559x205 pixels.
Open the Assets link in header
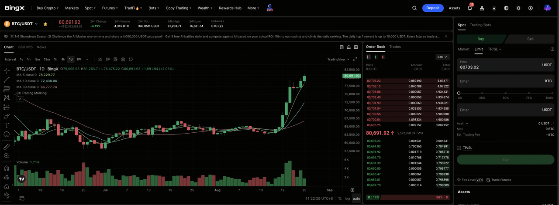click(x=454, y=8)
